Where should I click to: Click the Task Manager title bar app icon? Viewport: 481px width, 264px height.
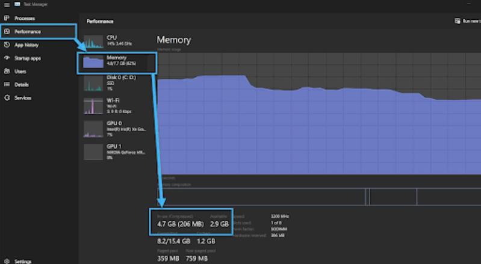17,4
